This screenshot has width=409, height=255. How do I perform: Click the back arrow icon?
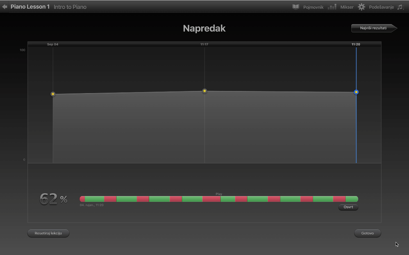point(4,7)
